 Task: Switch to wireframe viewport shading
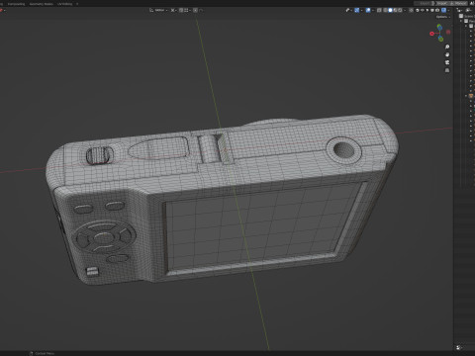(385, 10)
